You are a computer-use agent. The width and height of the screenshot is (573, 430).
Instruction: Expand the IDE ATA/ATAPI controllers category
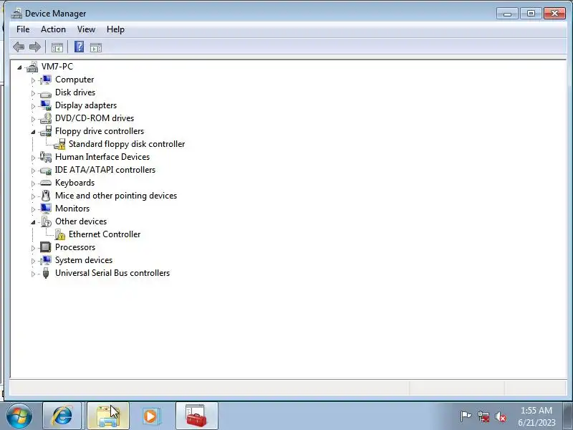(x=33, y=171)
